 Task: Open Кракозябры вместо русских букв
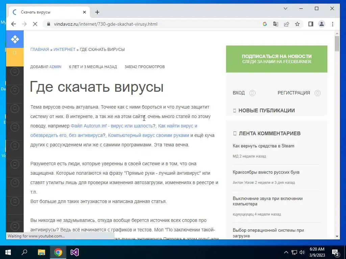pyautogui.click(x=266, y=172)
